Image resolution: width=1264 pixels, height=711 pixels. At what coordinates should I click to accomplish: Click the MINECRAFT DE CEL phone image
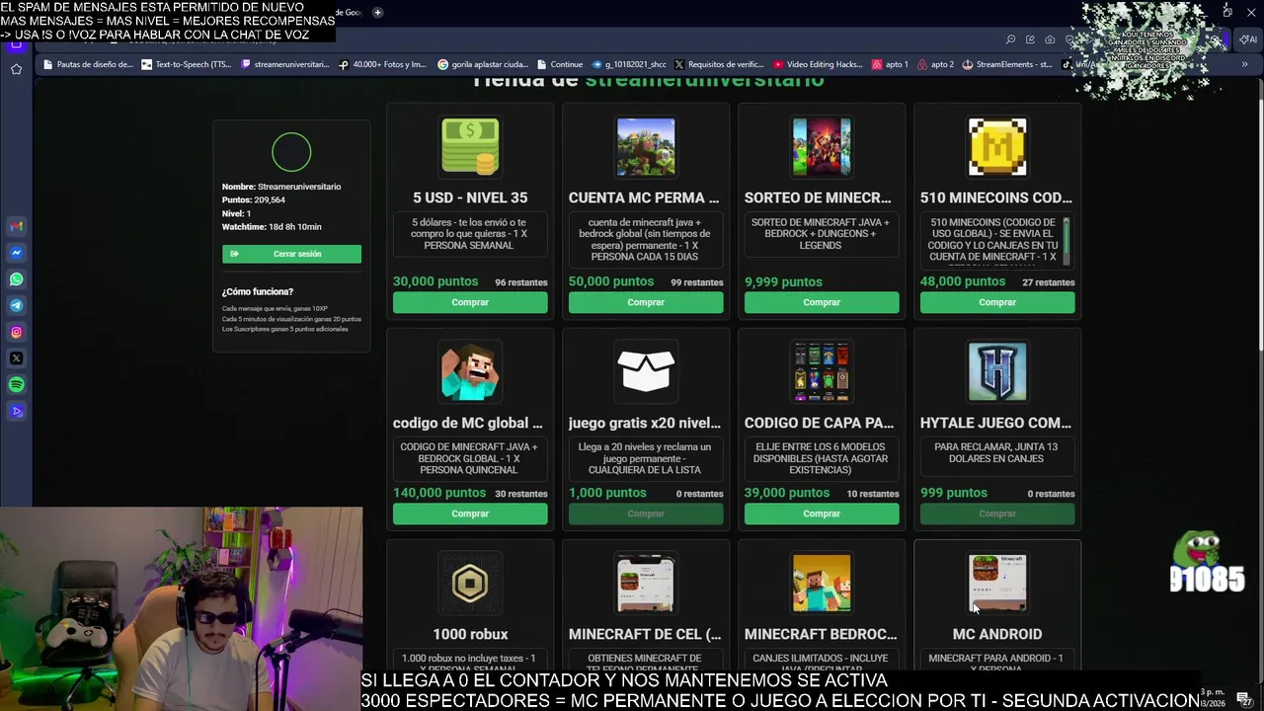(646, 584)
